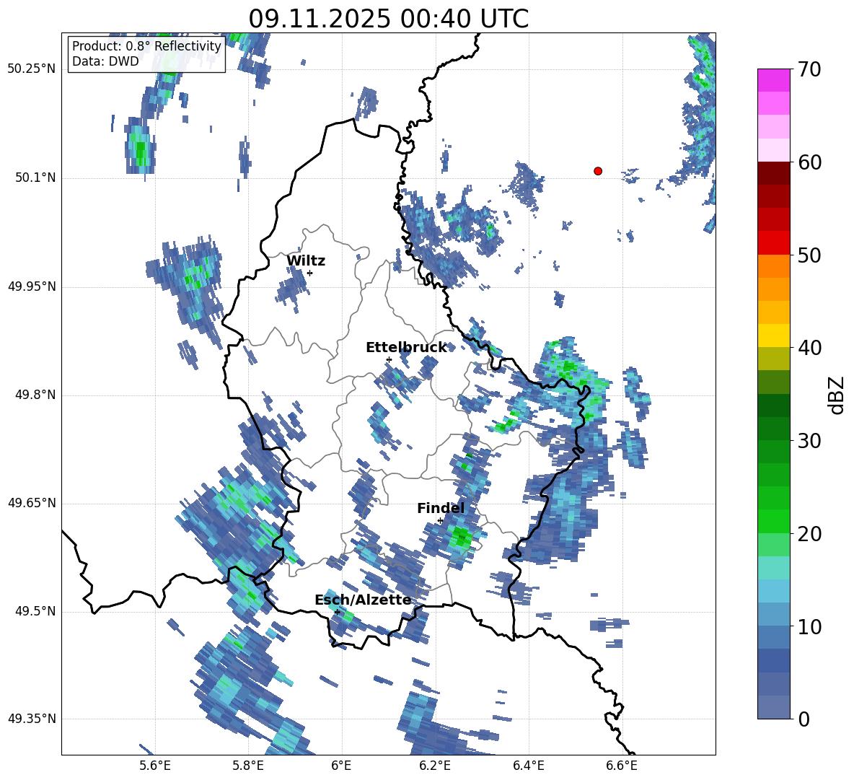Image resolution: width=854 pixels, height=780 pixels.
Task: Select the Findel city label
Action: pyautogui.click(x=441, y=509)
